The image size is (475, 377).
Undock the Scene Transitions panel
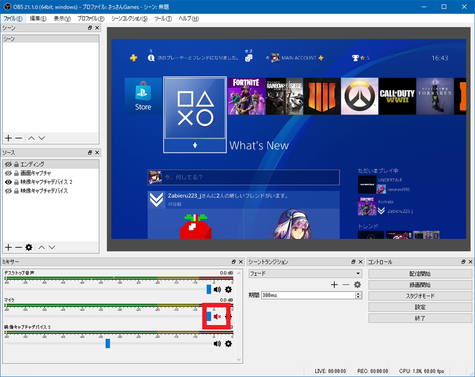[353, 262]
